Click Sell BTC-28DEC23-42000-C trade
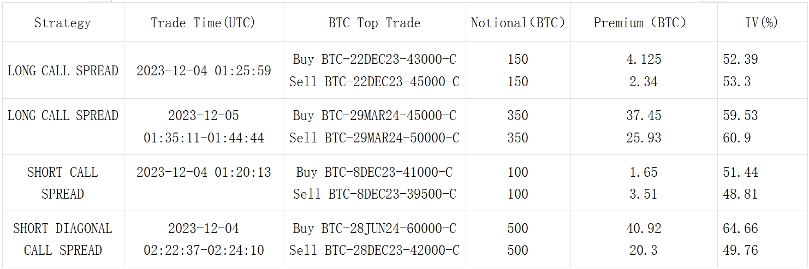Viewport: 809px width, 269px height. (374, 250)
